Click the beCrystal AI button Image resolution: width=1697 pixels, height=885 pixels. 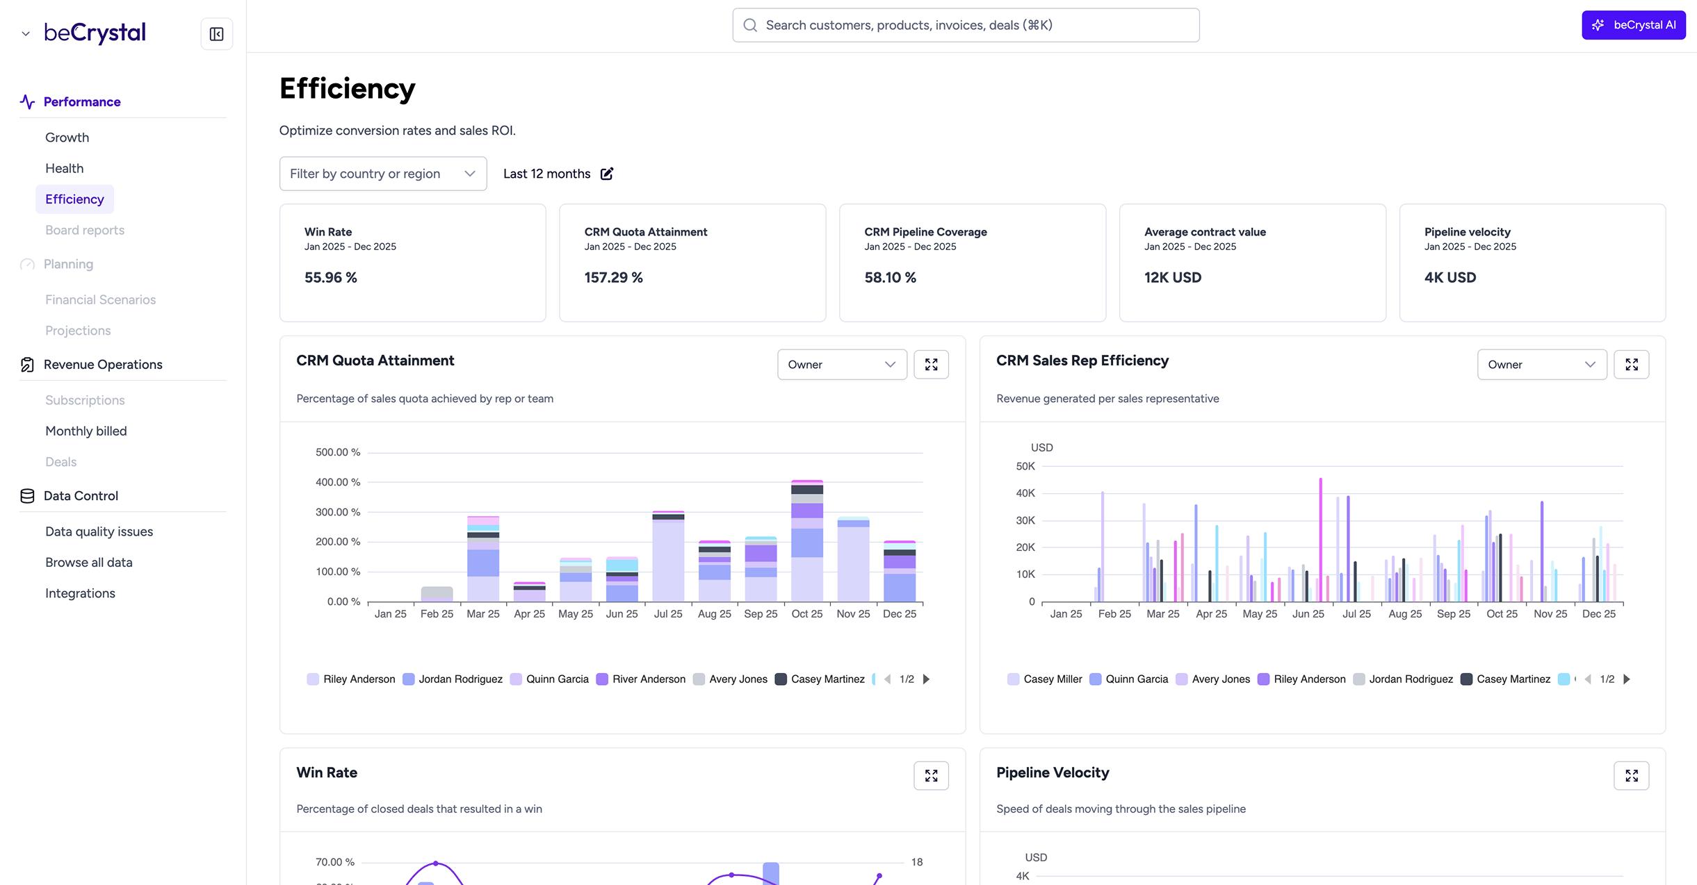[1634, 24]
